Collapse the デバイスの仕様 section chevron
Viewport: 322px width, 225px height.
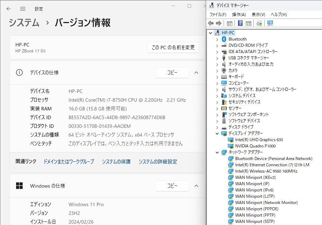(x=196, y=73)
